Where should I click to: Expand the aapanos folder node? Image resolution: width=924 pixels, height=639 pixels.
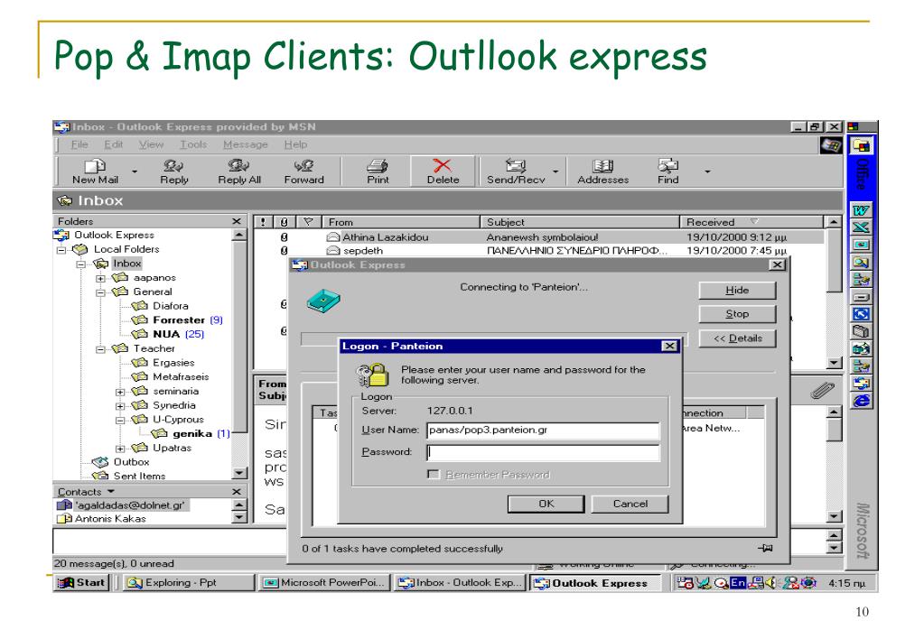click(x=100, y=278)
